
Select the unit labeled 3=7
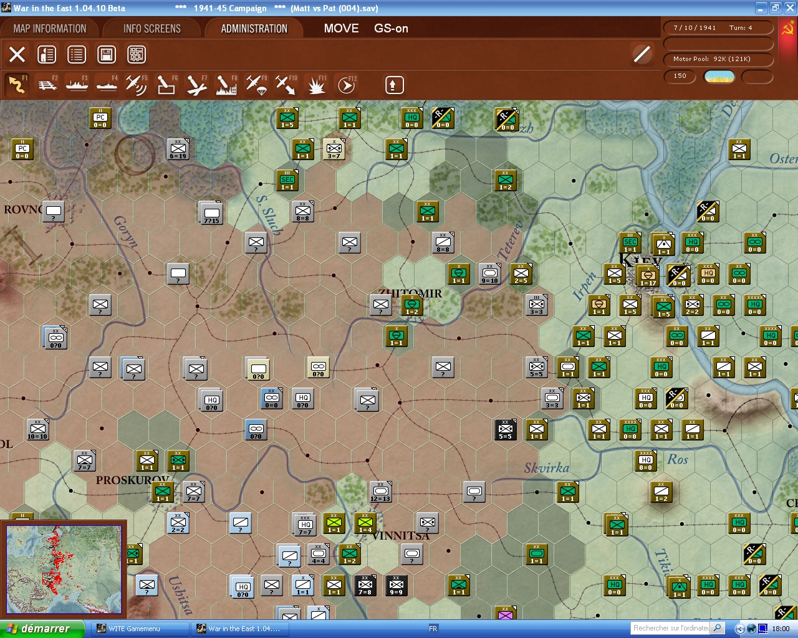point(334,149)
